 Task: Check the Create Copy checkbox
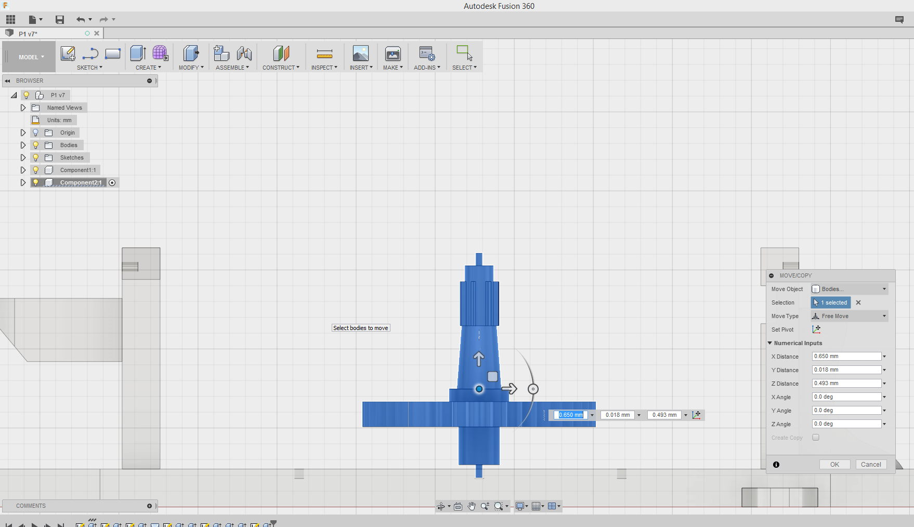(x=816, y=438)
